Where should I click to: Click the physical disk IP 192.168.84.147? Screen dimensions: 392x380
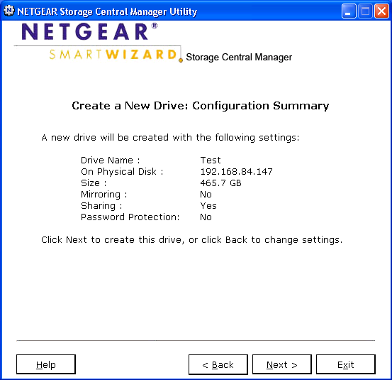click(x=236, y=172)
